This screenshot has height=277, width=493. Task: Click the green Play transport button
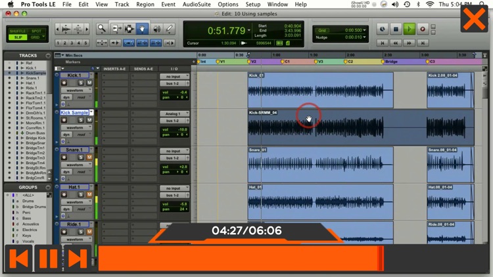[x=409, y=29]
